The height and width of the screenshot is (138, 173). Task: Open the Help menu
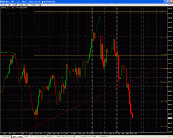click(40, 5)
